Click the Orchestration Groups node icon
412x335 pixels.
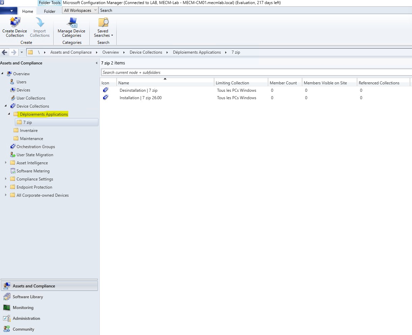click(x=13, y=147)
